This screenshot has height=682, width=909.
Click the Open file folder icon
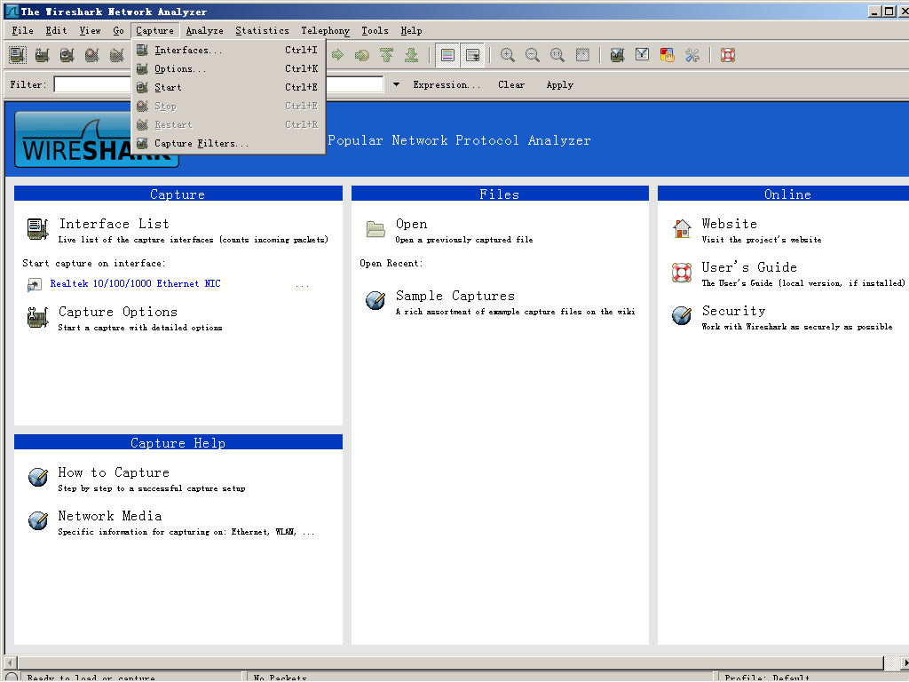(375, 229)
